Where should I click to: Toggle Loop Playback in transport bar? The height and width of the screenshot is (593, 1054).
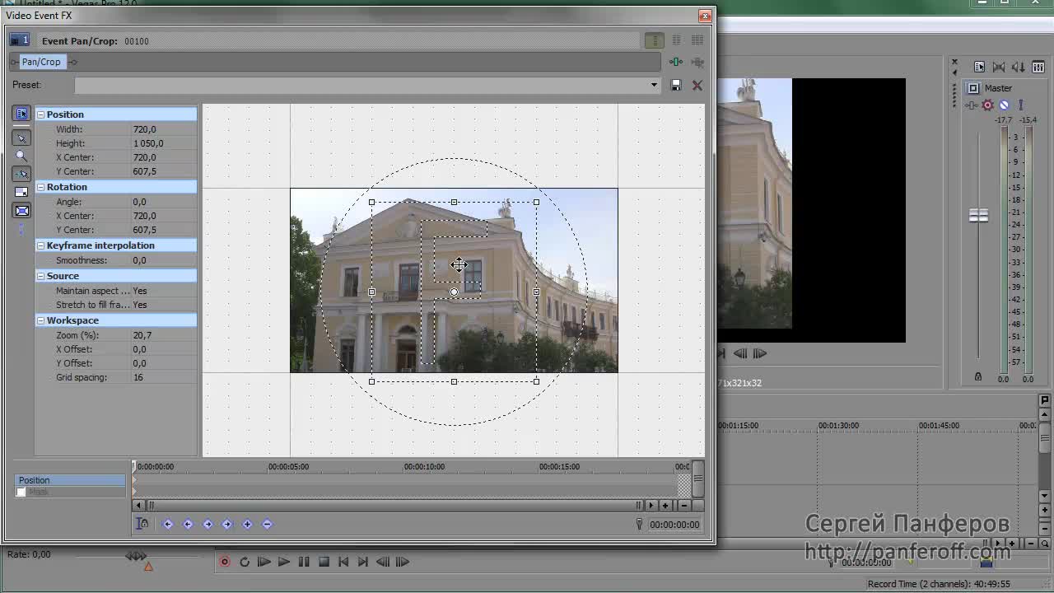coord(245,562)
